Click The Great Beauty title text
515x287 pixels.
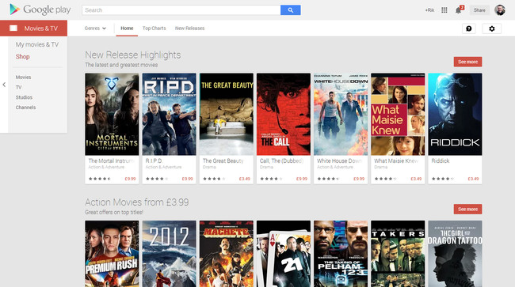[223, 160]
